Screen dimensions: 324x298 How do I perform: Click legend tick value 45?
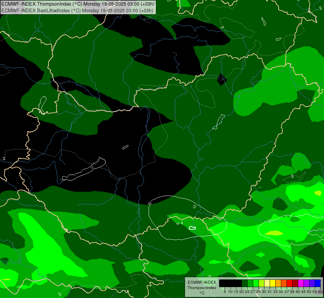click(x=303, y=292)
